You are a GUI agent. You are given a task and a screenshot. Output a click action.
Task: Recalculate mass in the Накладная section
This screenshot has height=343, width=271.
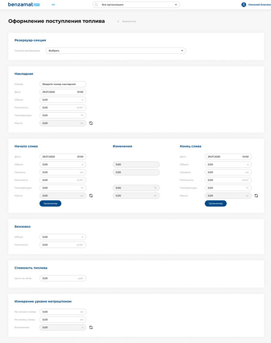click(91, 123)
